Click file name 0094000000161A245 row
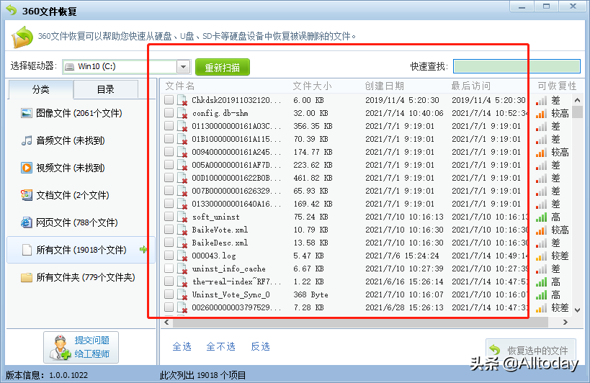Image resolution: width=590 pixels, height=383 pixels. pos(236,152)
